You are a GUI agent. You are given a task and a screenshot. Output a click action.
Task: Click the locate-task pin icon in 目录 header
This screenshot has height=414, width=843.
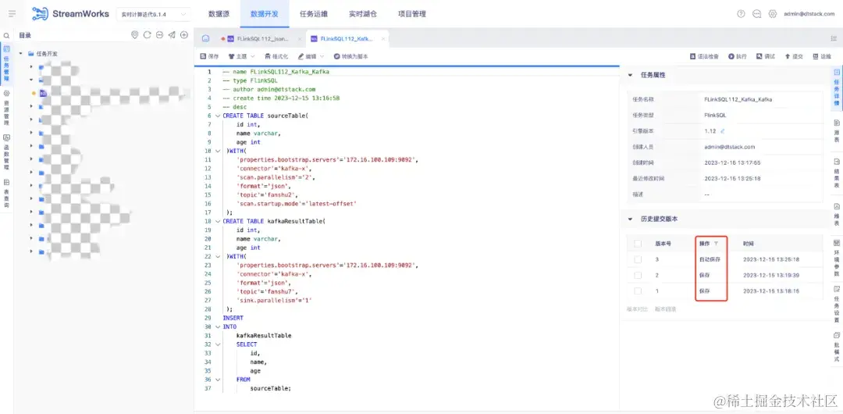click(135, 35)
